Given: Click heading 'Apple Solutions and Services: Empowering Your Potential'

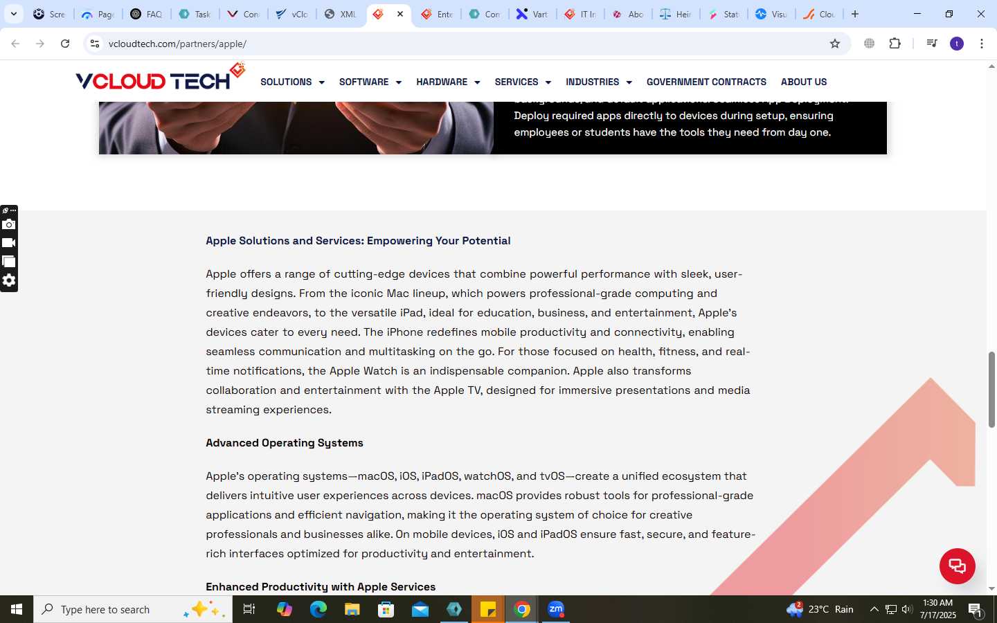Looking at the screenshot, I should (358, 241).
